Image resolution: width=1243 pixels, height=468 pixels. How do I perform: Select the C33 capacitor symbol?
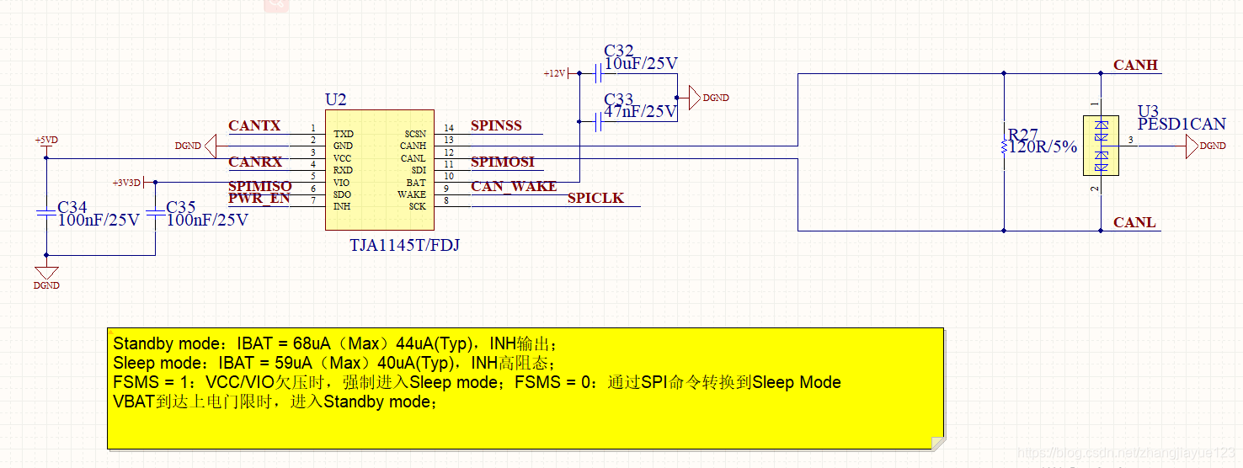(598, 122)
